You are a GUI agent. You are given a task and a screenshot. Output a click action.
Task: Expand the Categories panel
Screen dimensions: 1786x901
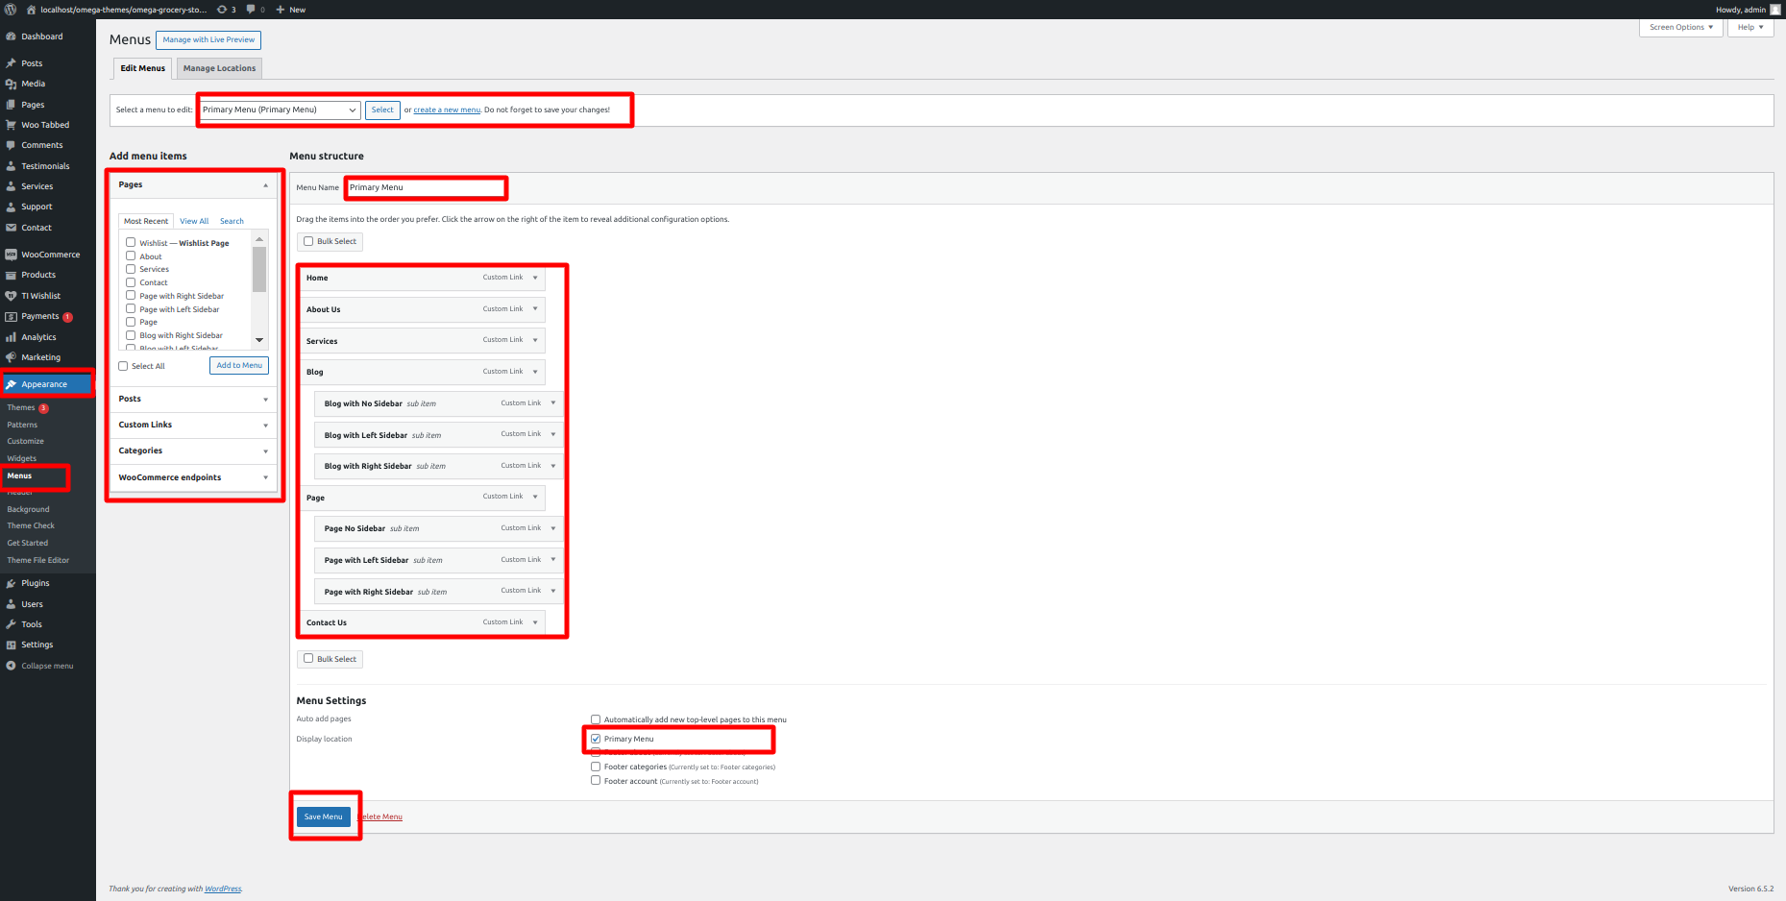(x=266, y=451)
